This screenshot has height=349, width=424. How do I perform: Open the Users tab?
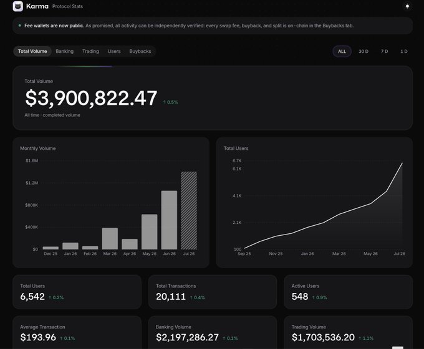(114, 51)
